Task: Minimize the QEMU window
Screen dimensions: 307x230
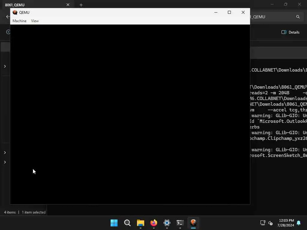Action: [216, 12]
